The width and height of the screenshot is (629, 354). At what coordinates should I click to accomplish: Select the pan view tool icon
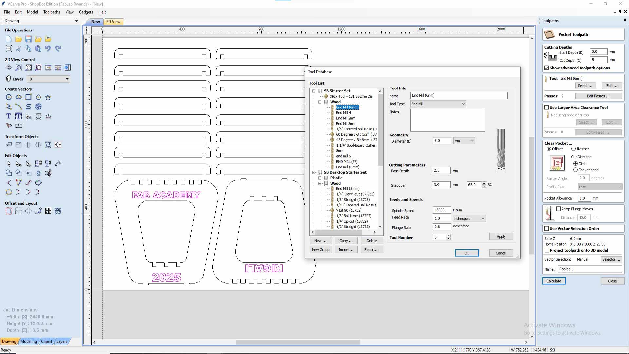pos(9,68)
